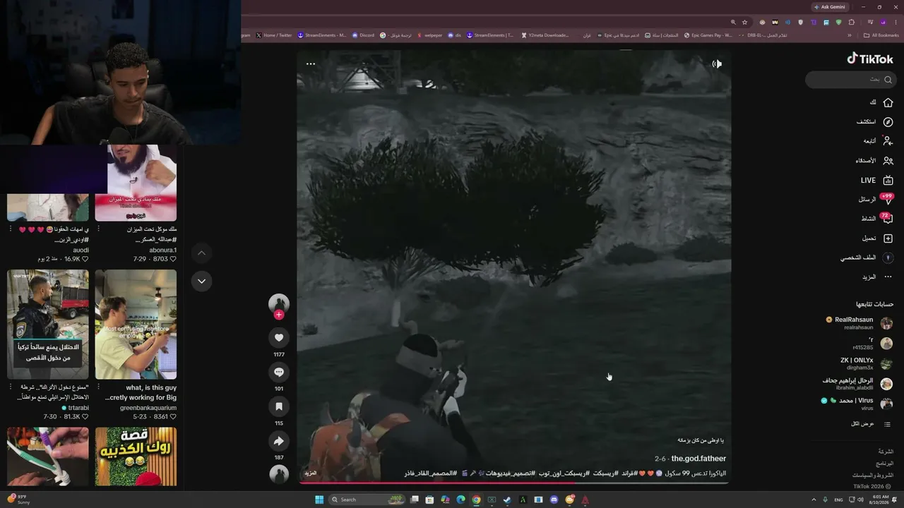904x508 pixels.
Task: Show hidden system tray icons
Action: tap(813, 500)
